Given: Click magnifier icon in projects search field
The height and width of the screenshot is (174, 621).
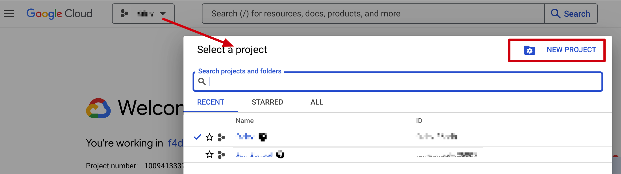Looking at the screenshot, I should (202, 82).
